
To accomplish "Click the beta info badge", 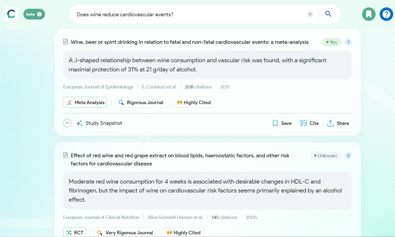I will [34, 14].
